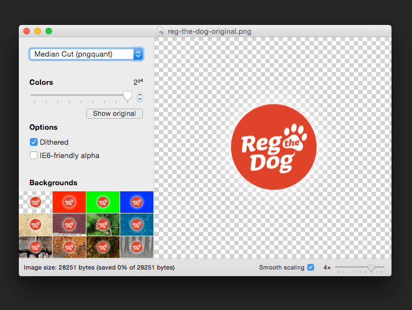Disable the Dithered checkbox
412x310 pixels.
coord(34,142)
